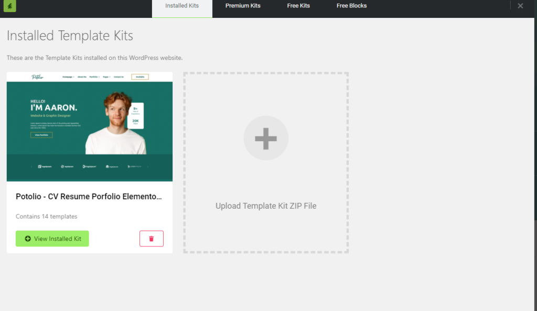Open the Premium Kits tab
537x311 pixels.
[x=243, y=6]
